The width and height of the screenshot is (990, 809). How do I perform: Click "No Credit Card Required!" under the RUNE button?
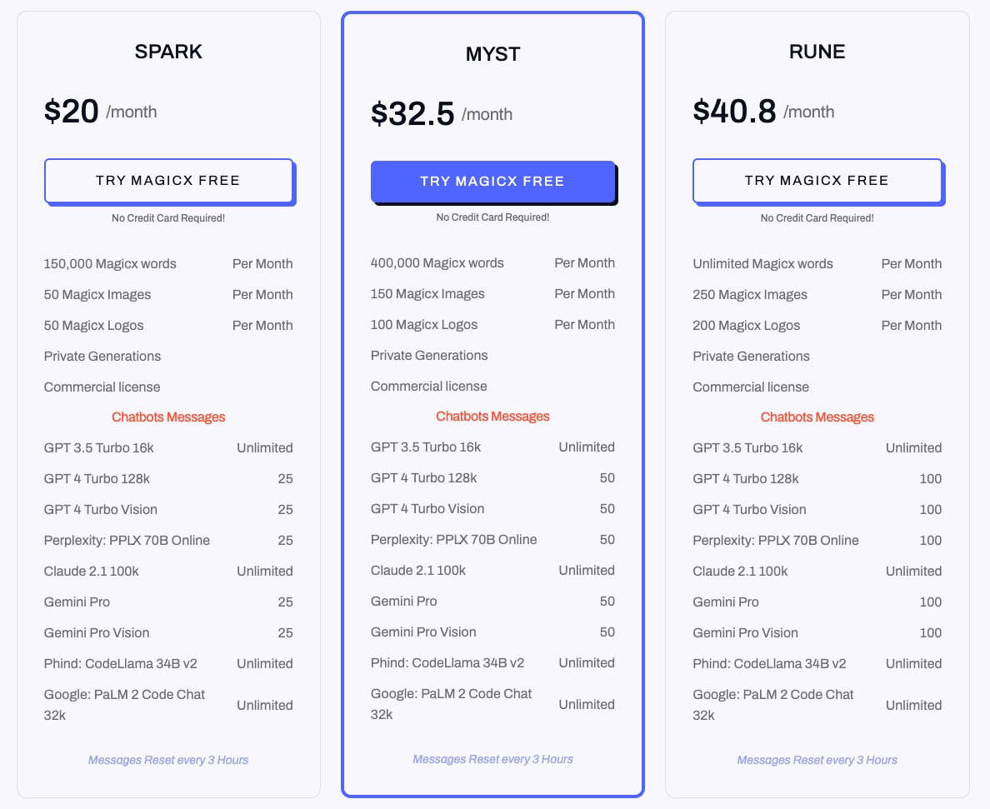pos(817,218)
